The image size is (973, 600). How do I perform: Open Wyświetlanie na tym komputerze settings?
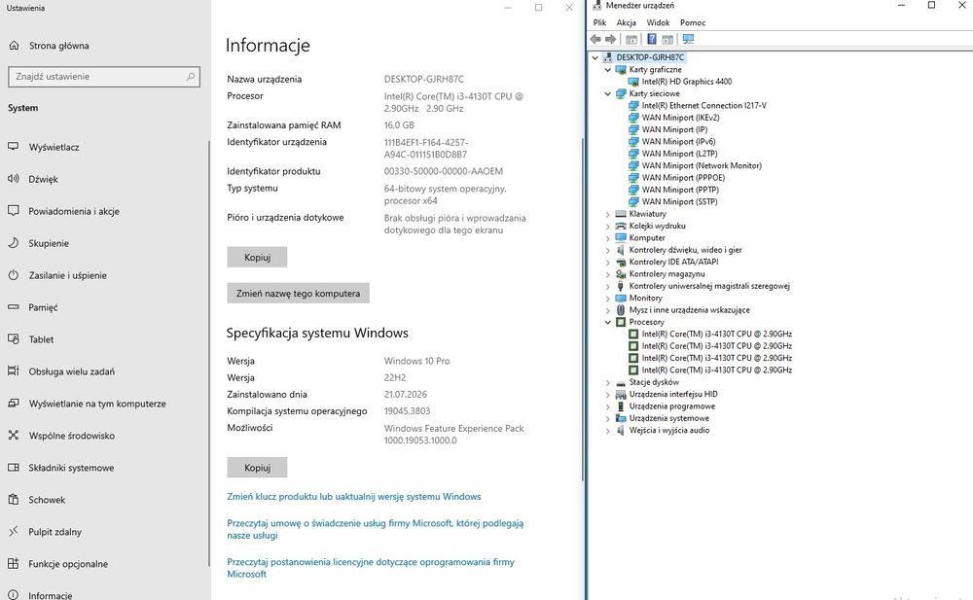click(x=97, y=404)
